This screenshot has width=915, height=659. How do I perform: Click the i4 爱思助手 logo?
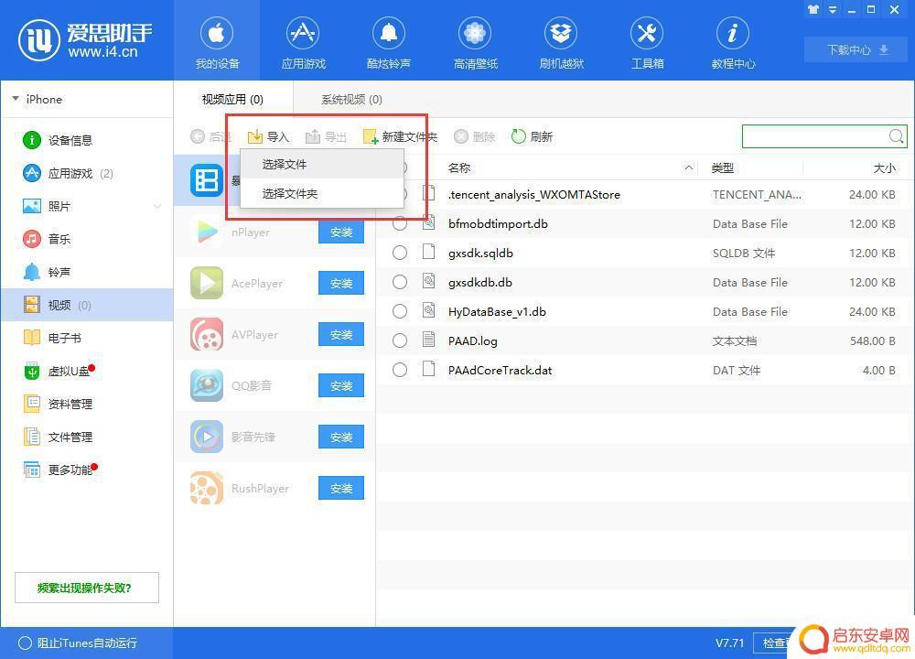pyautogui.click(x=85, y=40)
